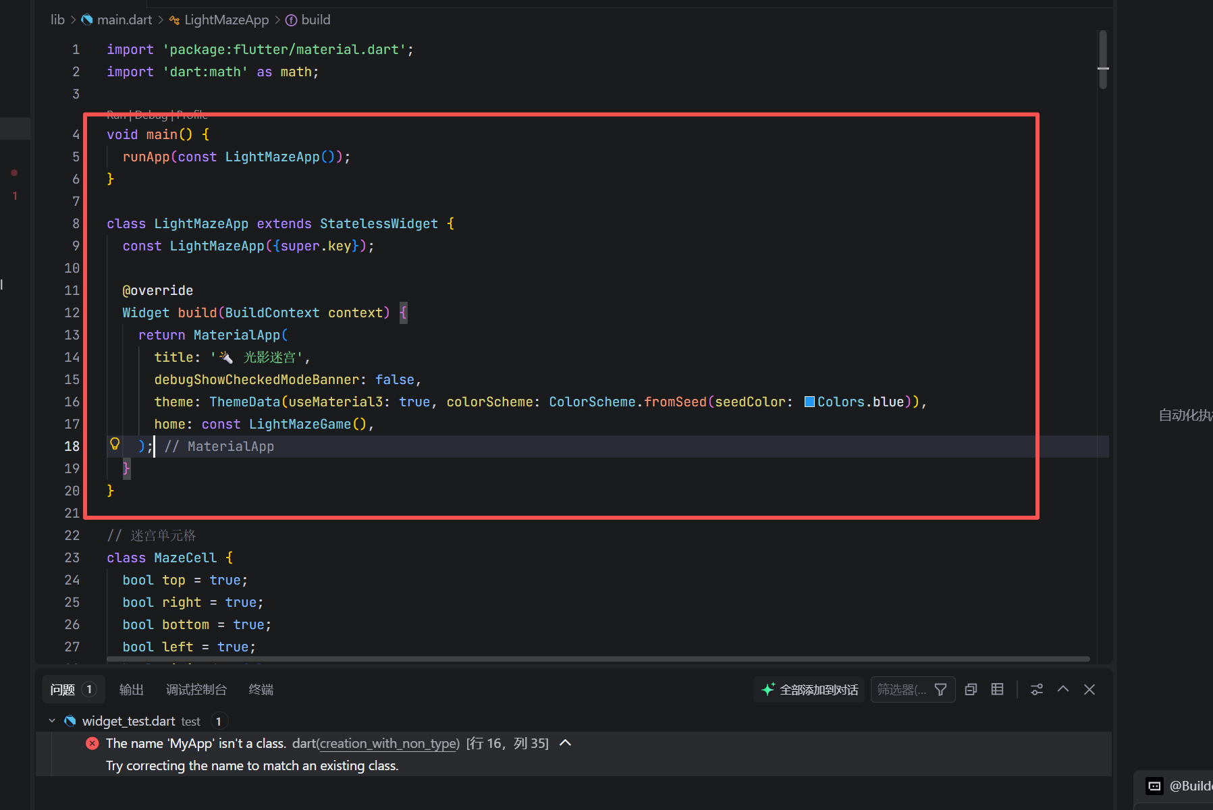Click the Dart icon beside main.dart breadcrumb
The height and width of the screenshot is (810, 1213).
tap(87, 20)
